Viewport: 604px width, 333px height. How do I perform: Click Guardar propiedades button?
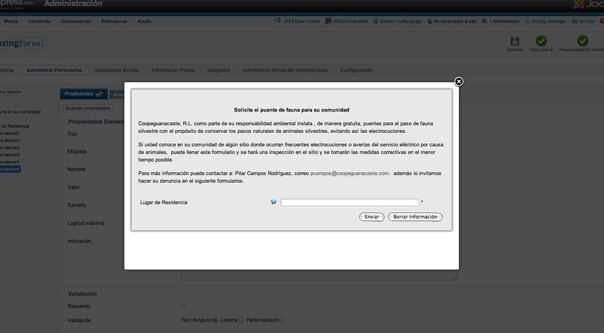tap(88, 108)
